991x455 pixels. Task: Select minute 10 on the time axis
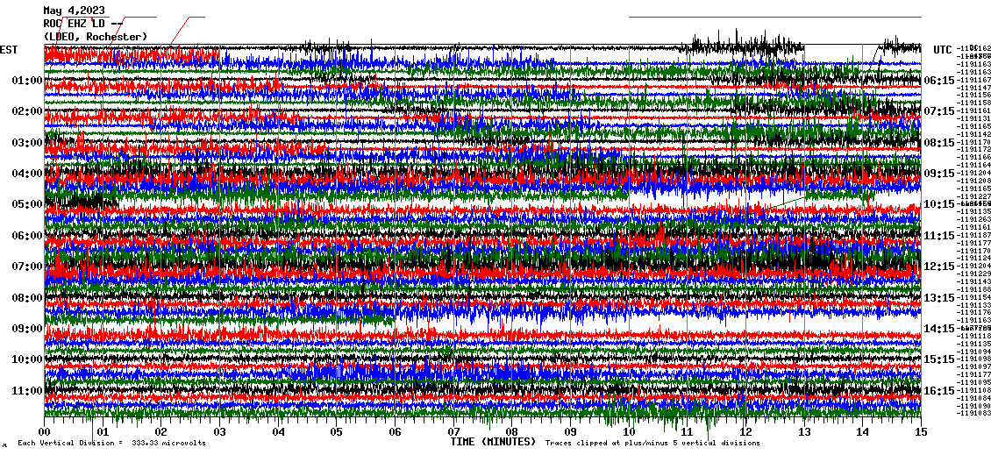tap(629, 432)
